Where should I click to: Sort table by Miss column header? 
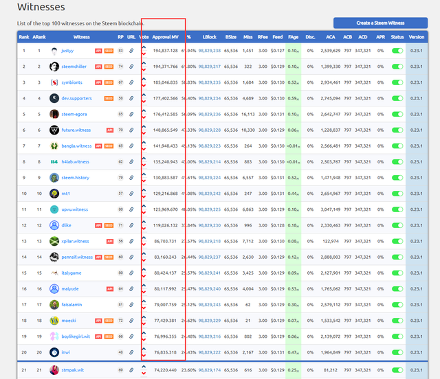[x=247, y=37]
